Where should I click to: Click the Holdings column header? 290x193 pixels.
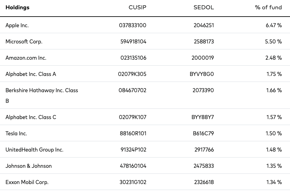click(x=17, y=7)
